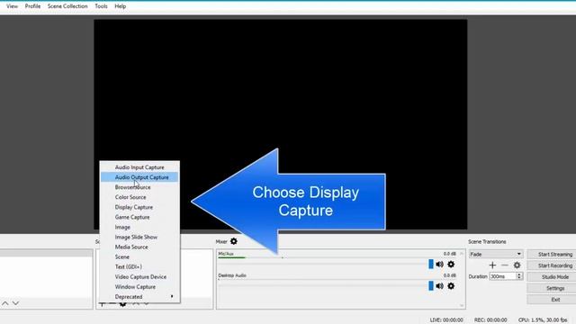576x324 pixels.
Task: Mute the Mic/Aux speaker icon
Action: coord(440,264)
